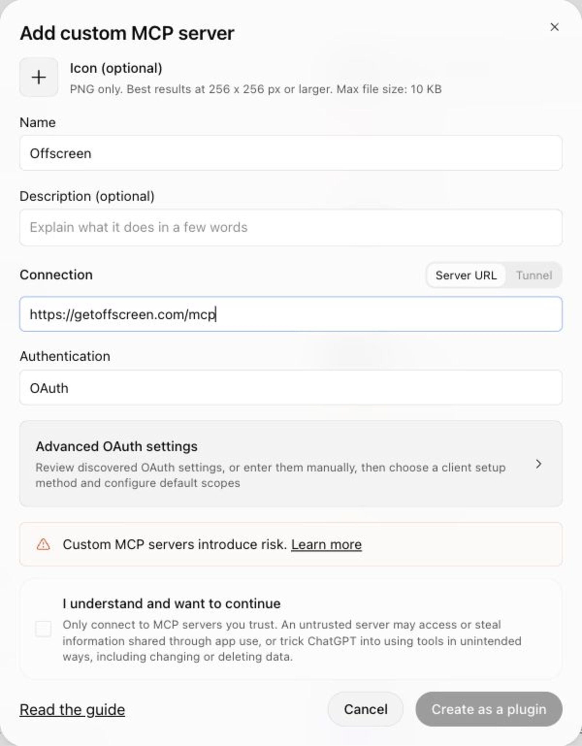Click the Authentication section label
This screenshot has width=582, height=746.
click(65, 356)
